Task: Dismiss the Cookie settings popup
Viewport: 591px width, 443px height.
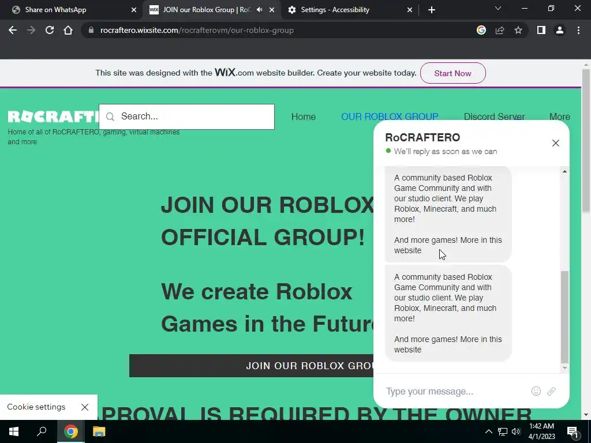Action: tap(85, 407)
